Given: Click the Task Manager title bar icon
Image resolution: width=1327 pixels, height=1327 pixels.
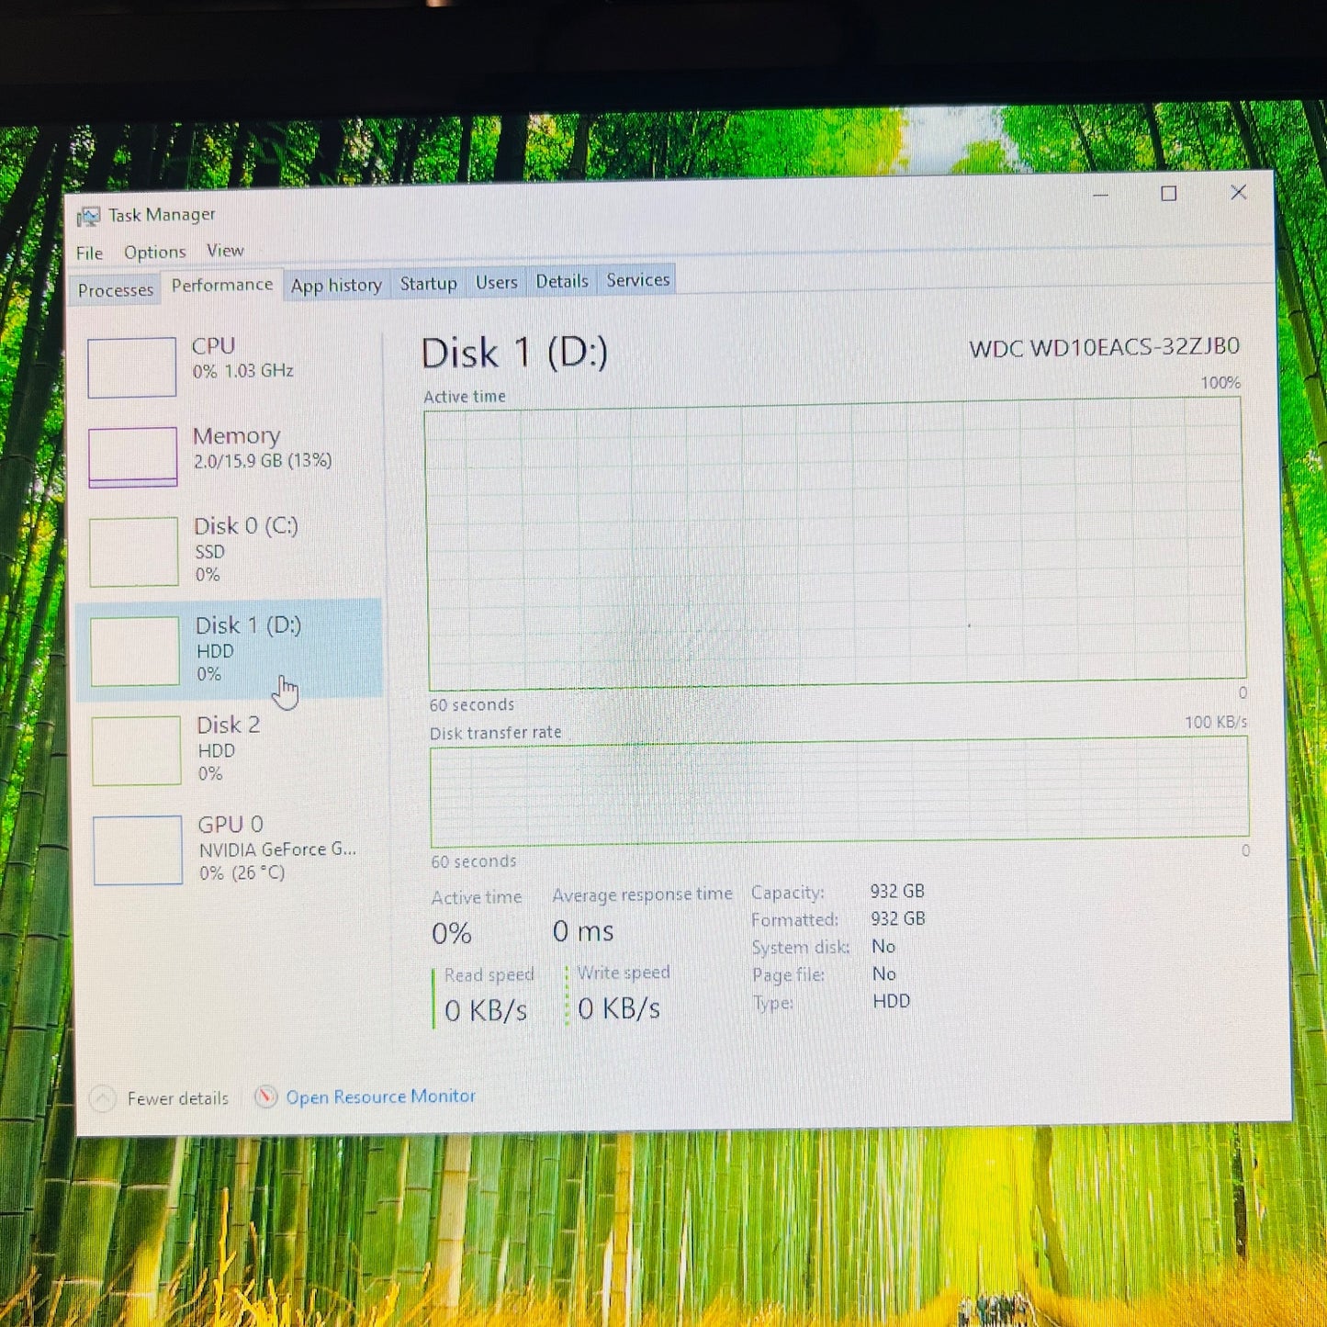Looking at the screenshot, I should pyautogui.click(x=88, y=217).
